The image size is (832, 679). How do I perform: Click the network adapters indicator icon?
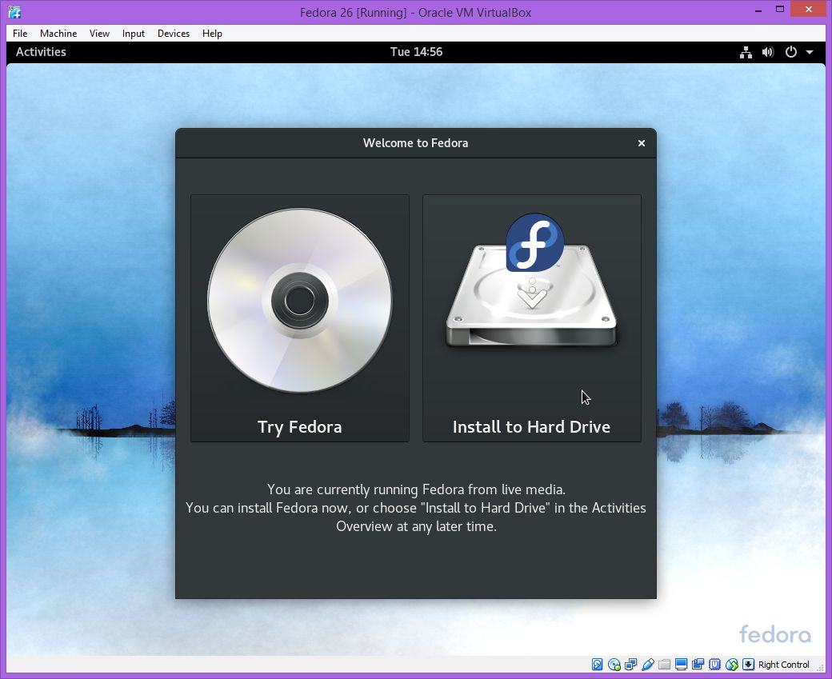coord(631,664)
